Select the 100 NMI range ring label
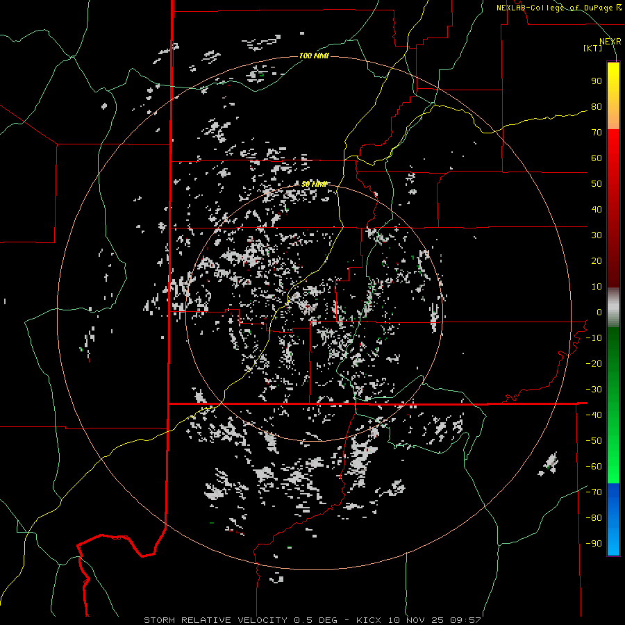Screen dimensions: 625x625 (314, 56)
